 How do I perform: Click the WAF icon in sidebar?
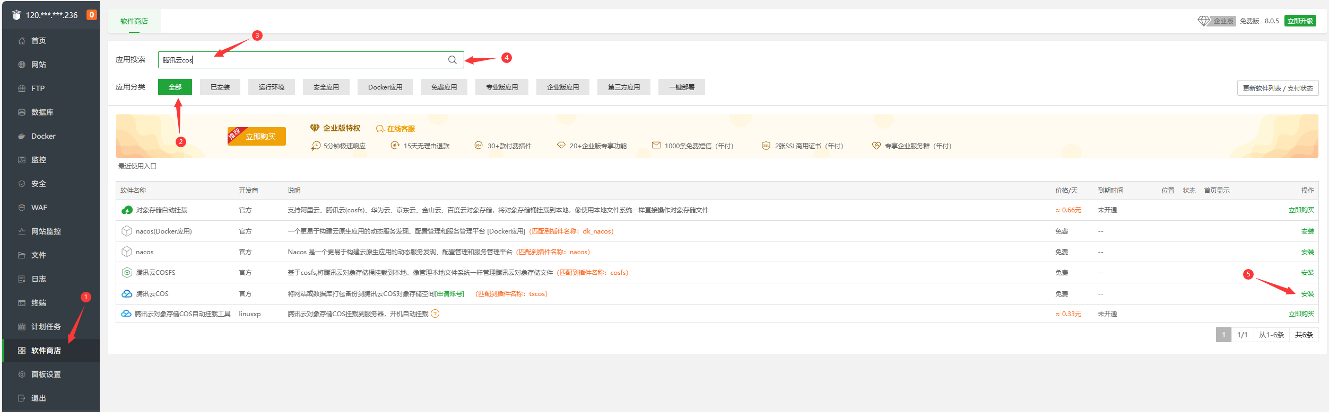[x=22, y=208]
